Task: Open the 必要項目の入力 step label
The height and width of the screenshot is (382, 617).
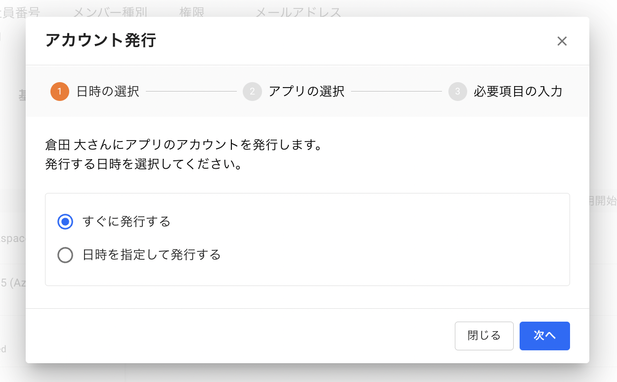Action: tap(518, 92)
